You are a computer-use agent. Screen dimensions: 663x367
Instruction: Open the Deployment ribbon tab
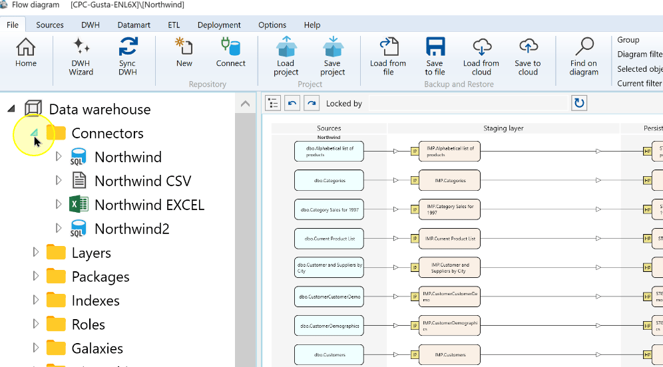pos(219,25)
